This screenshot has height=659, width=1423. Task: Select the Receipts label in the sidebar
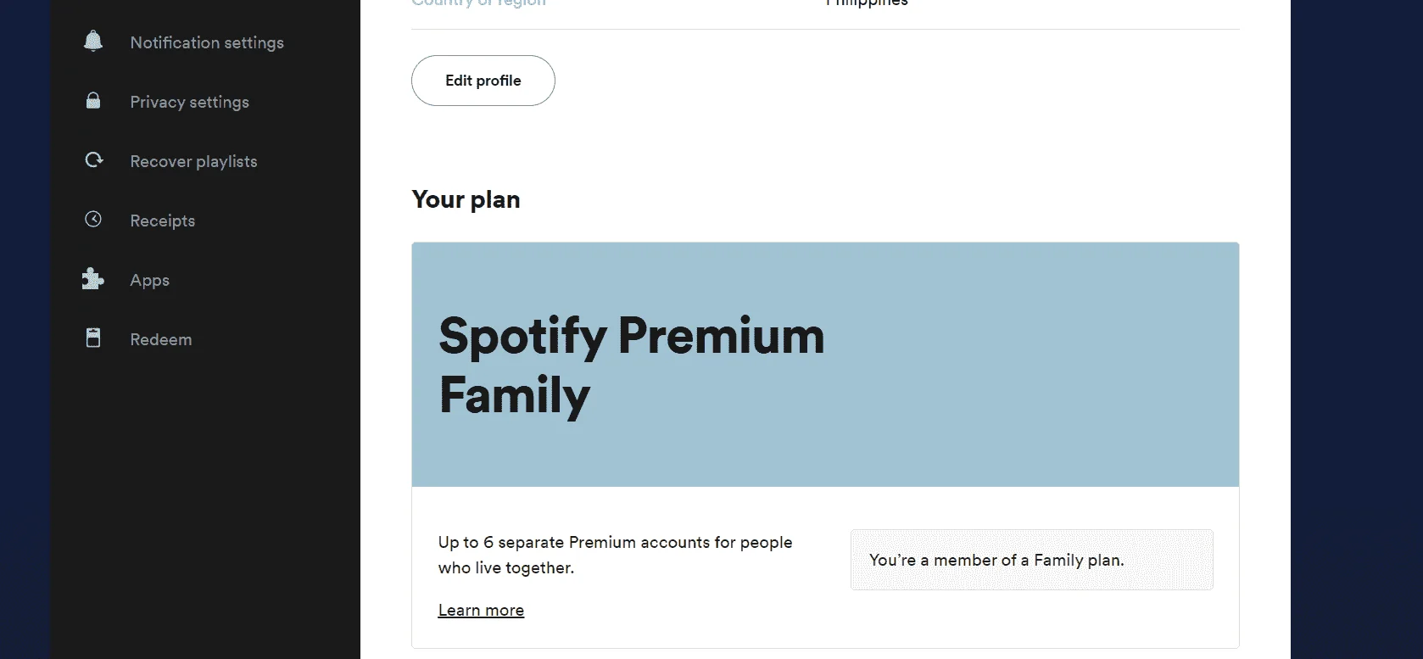click(162, 221)
